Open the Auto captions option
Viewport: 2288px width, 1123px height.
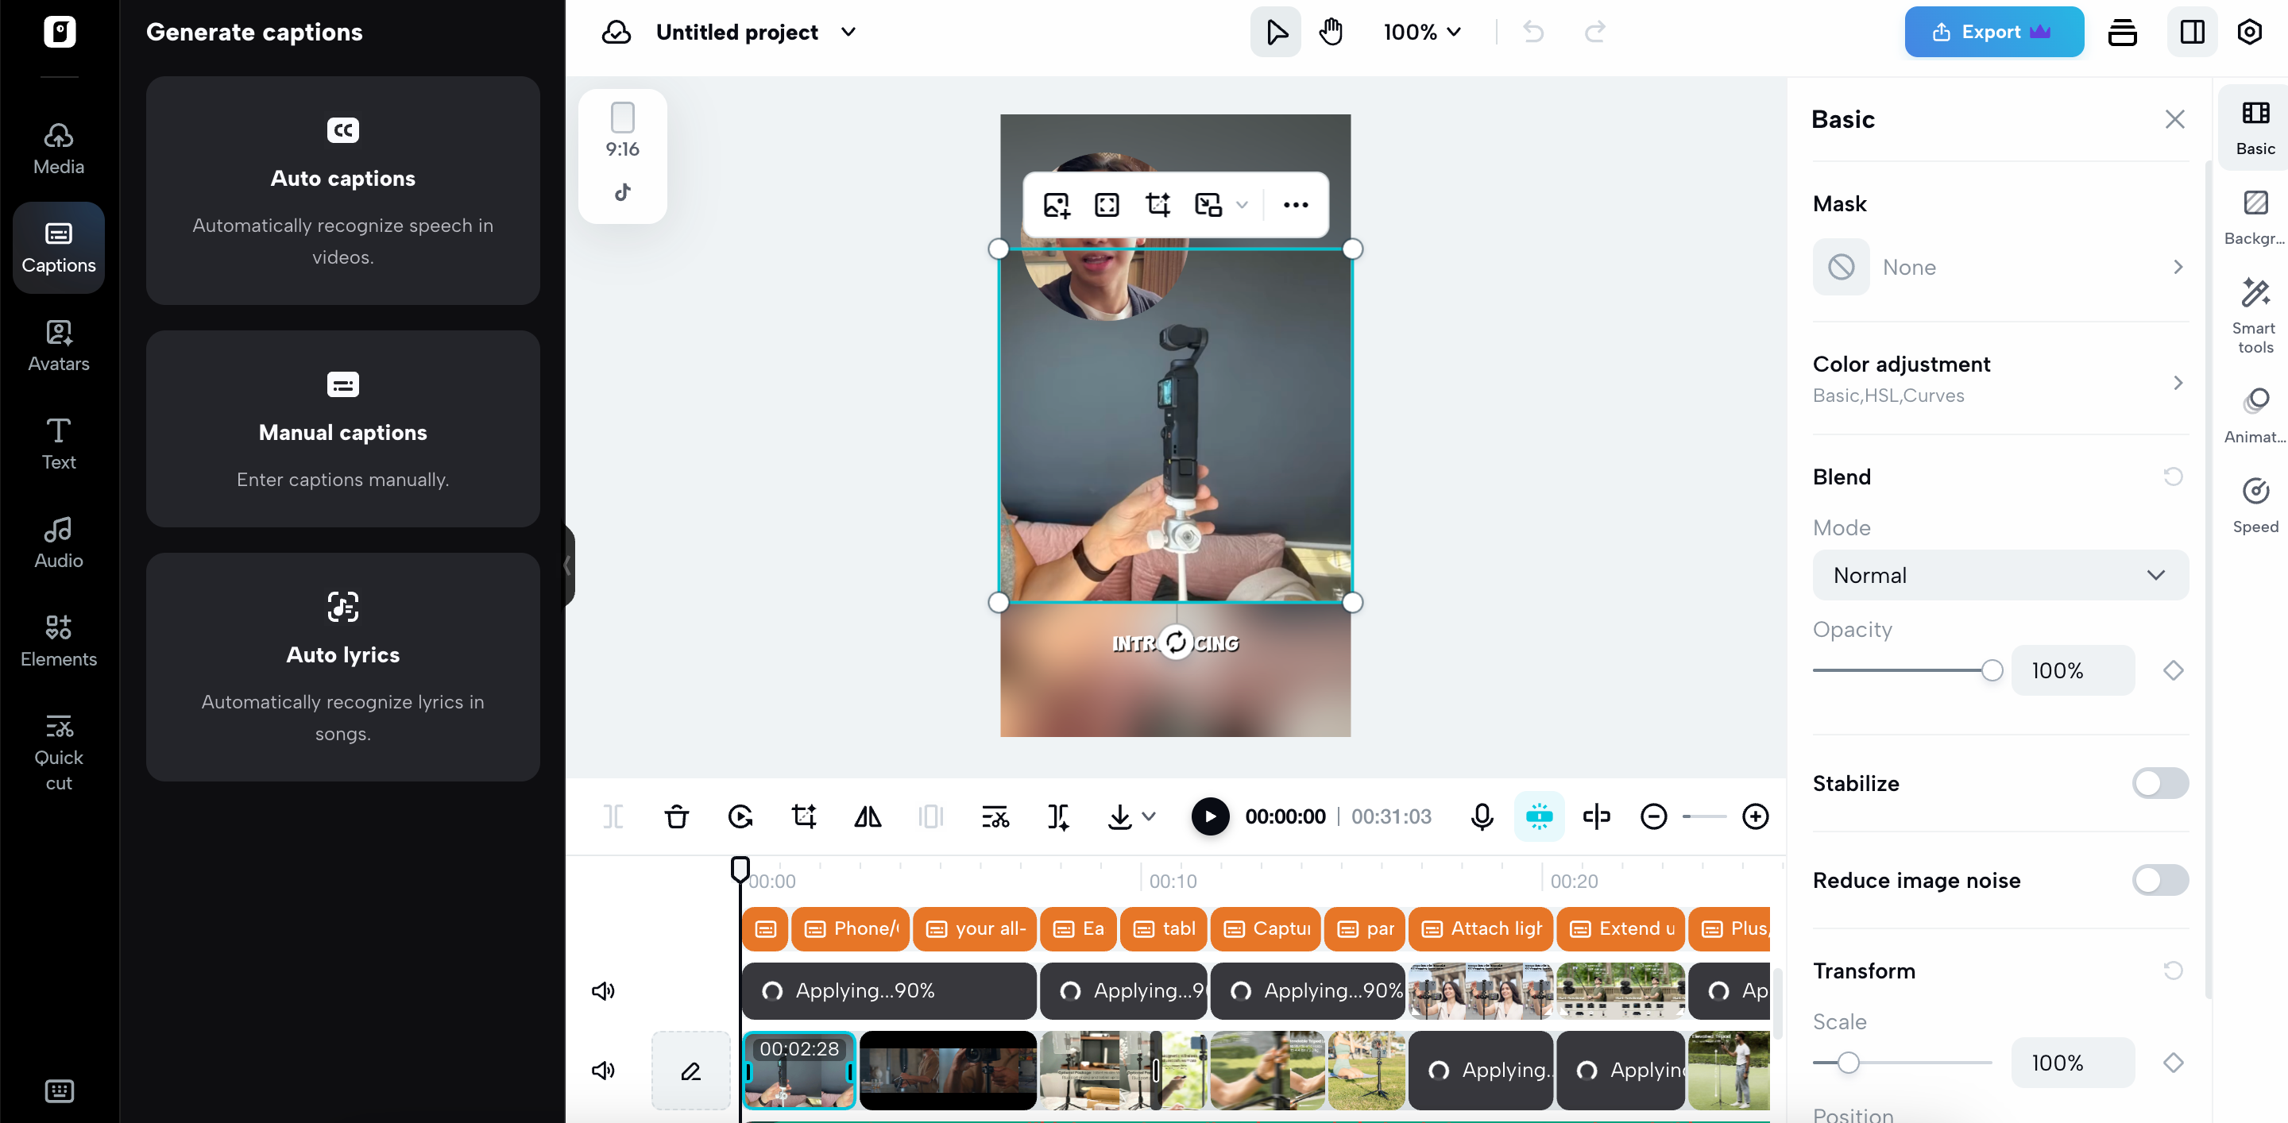coord(343,190)
